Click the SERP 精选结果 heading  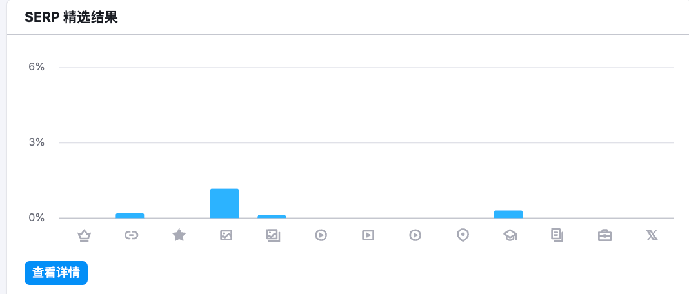coord(71,17)
